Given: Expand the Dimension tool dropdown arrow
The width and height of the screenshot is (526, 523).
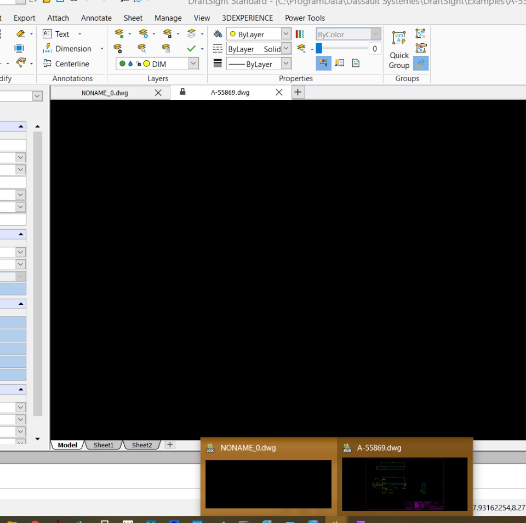Looking at the screenshot, I should click(102, 49).
